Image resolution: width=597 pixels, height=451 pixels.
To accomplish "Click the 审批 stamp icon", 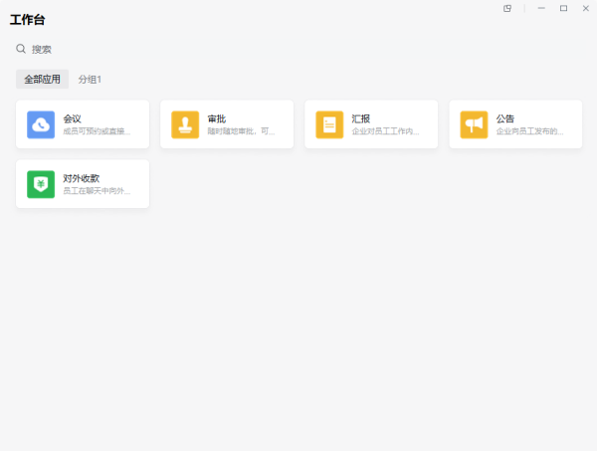I will pyautogui.click(x=185, y=124).
